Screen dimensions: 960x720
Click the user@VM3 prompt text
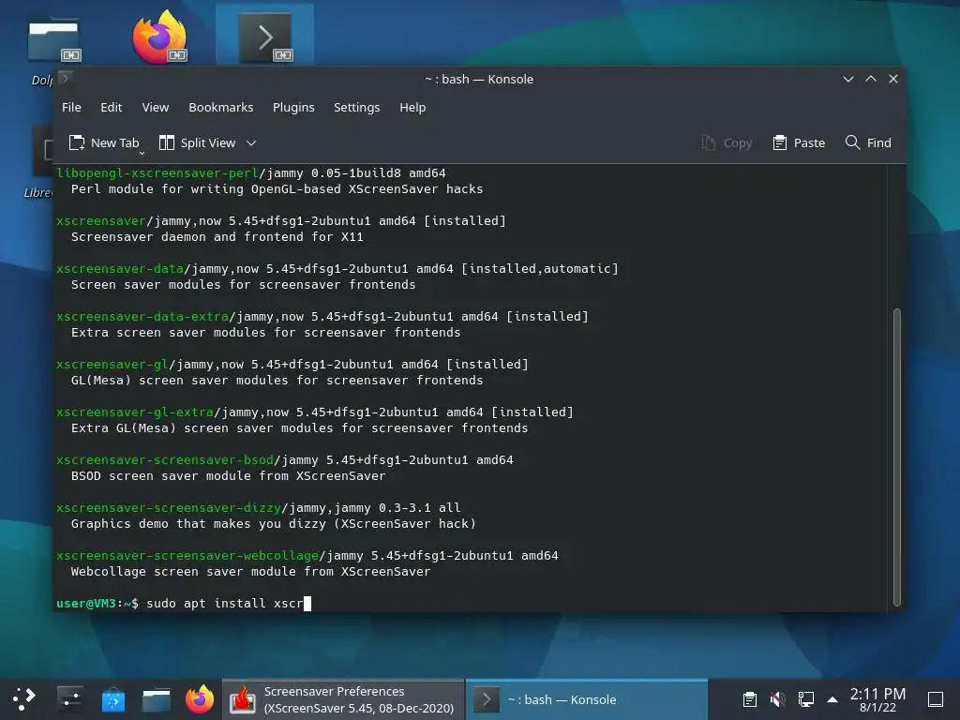[x=85, y=603]
